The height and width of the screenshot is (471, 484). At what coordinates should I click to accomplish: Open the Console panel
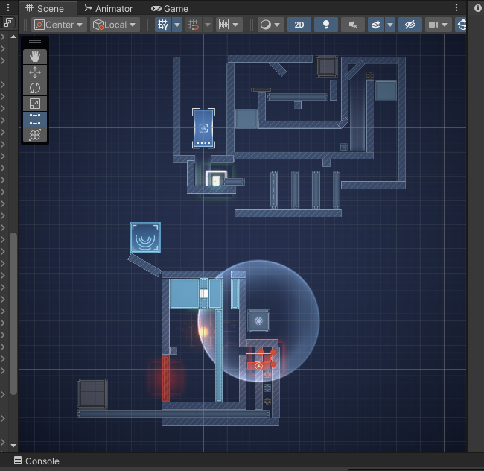coord(36,461)
